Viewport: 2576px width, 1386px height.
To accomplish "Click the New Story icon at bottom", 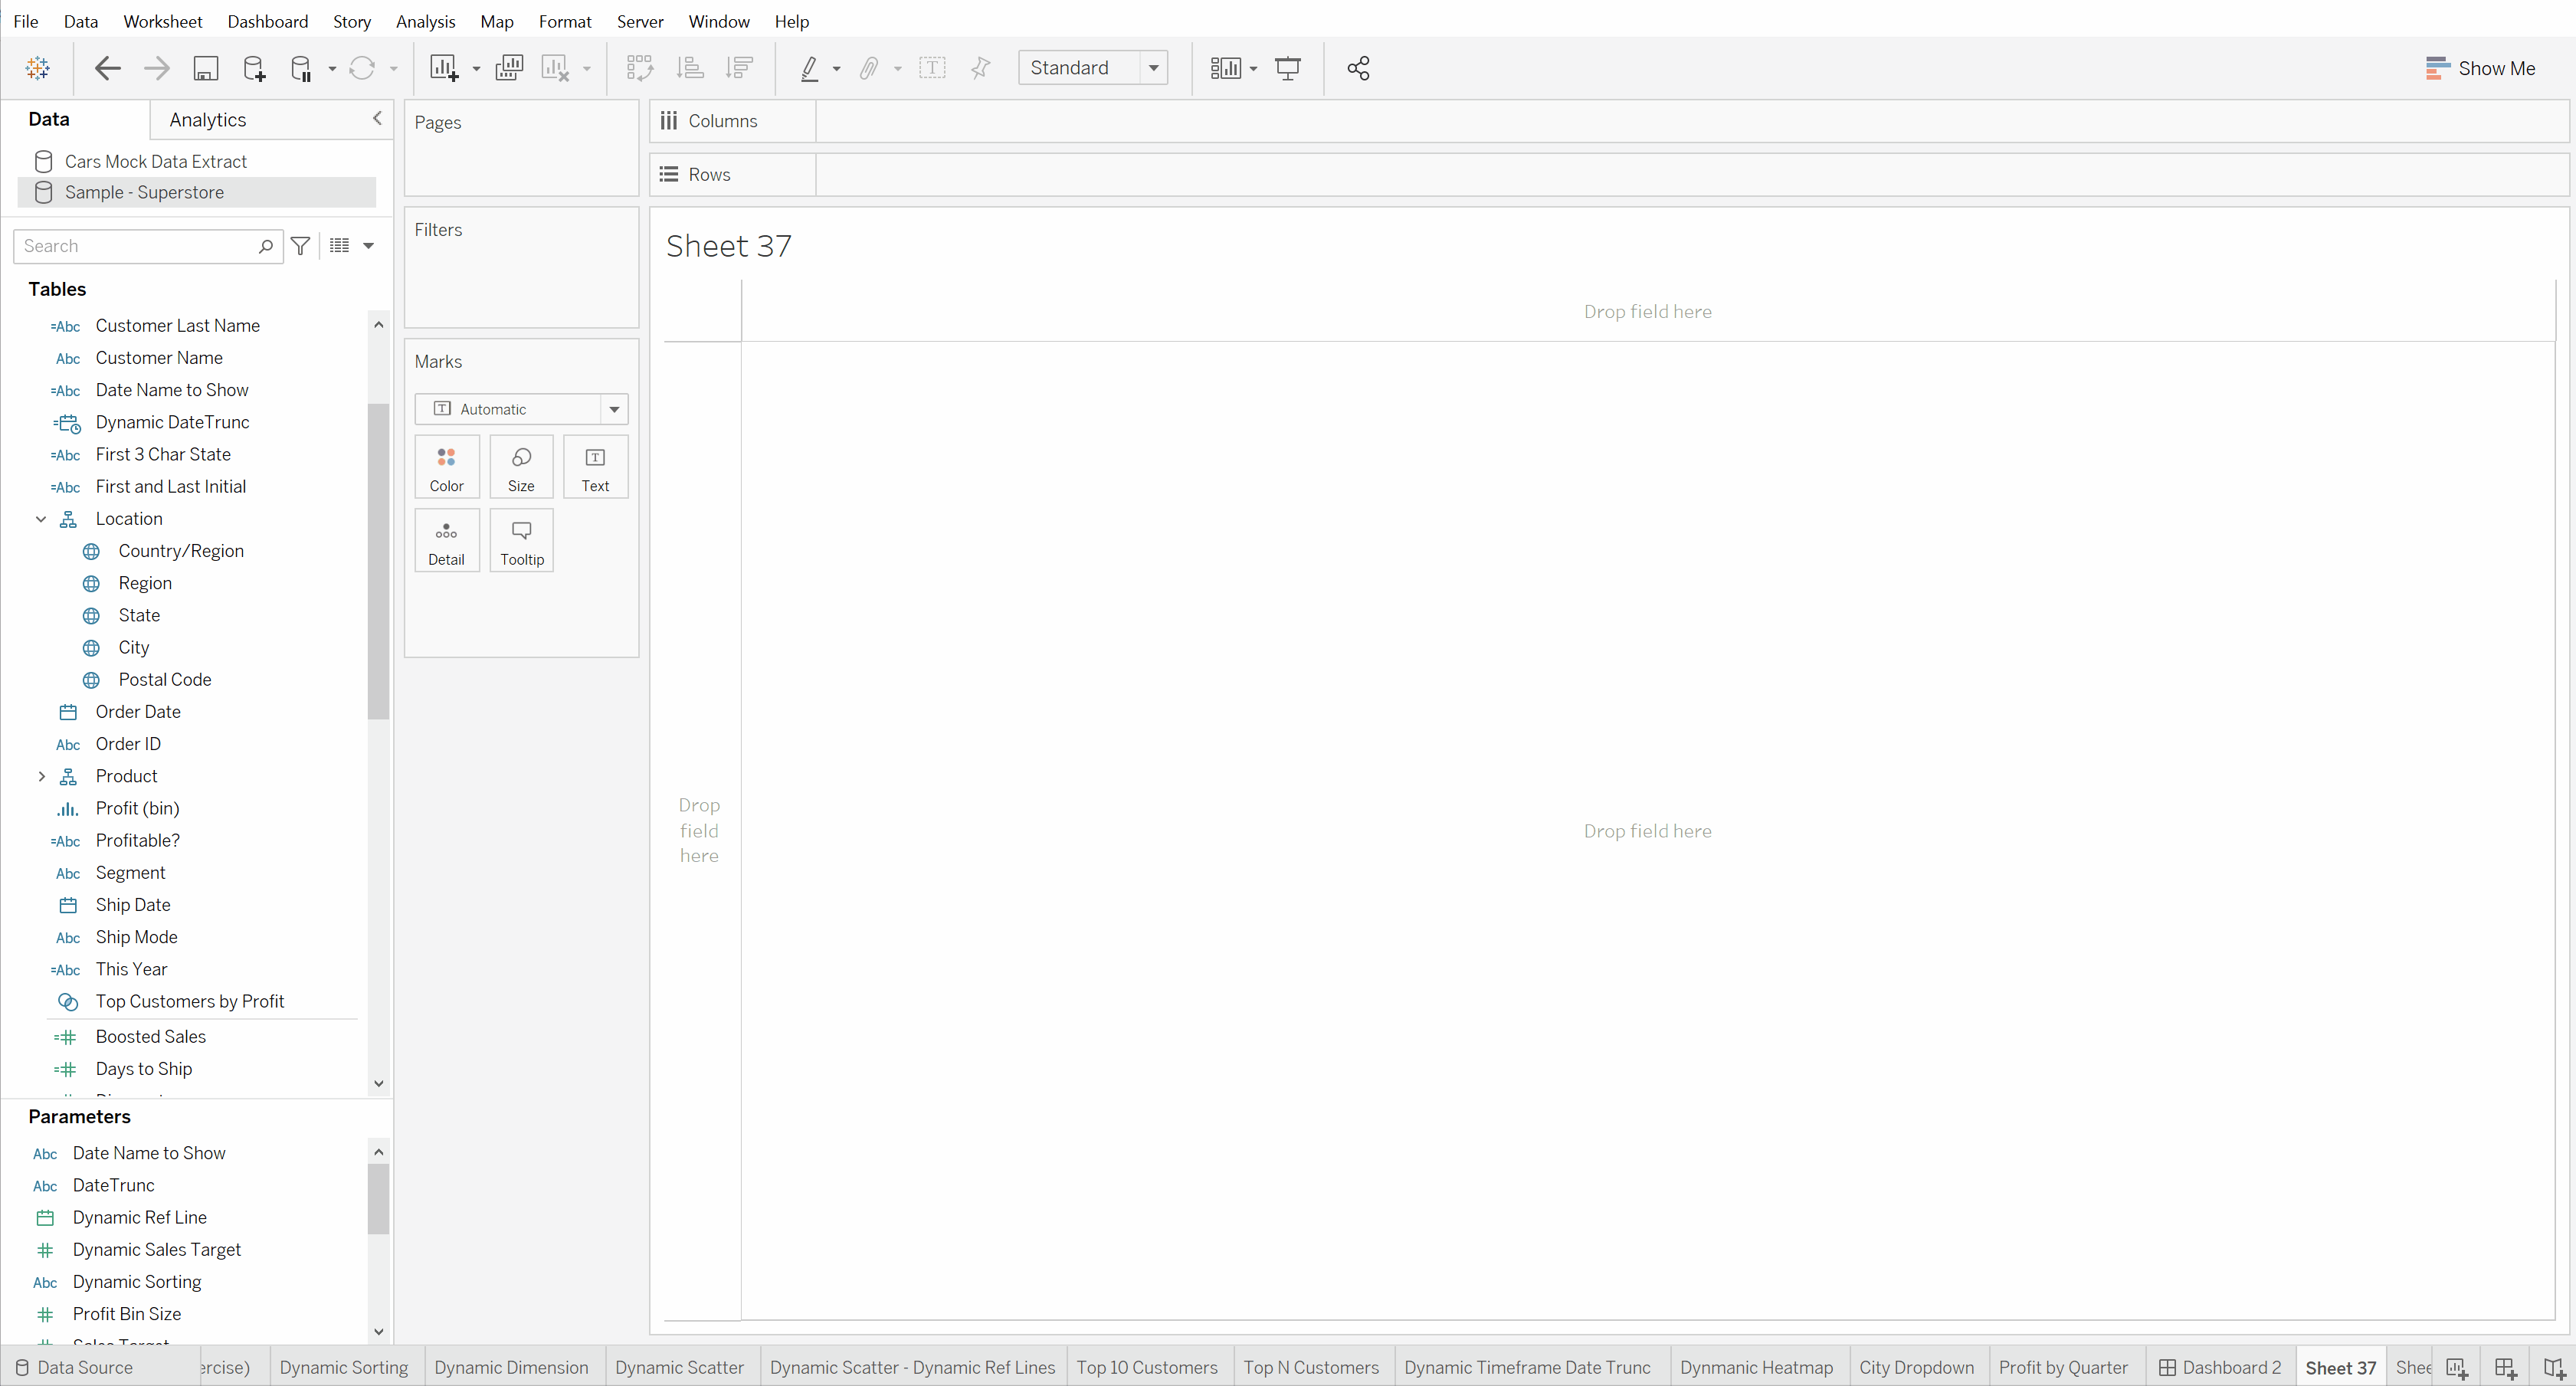I will (2554, 1368).
